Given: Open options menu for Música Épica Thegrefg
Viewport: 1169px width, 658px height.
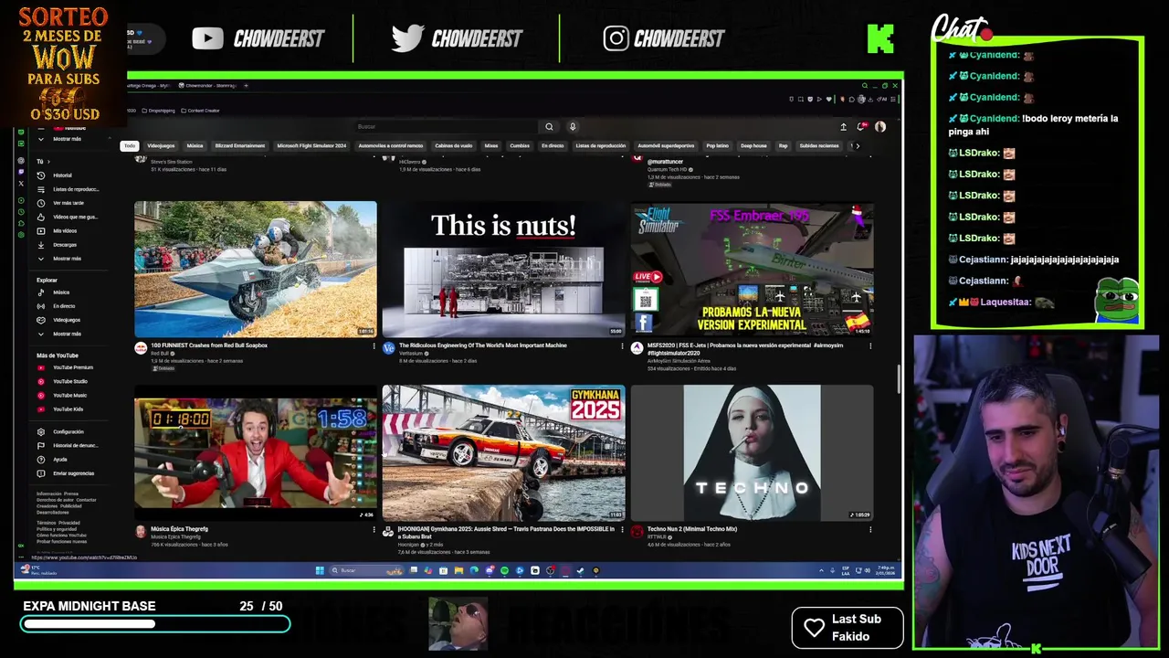Looking at the screenshot, I should (x=374, y=529).
